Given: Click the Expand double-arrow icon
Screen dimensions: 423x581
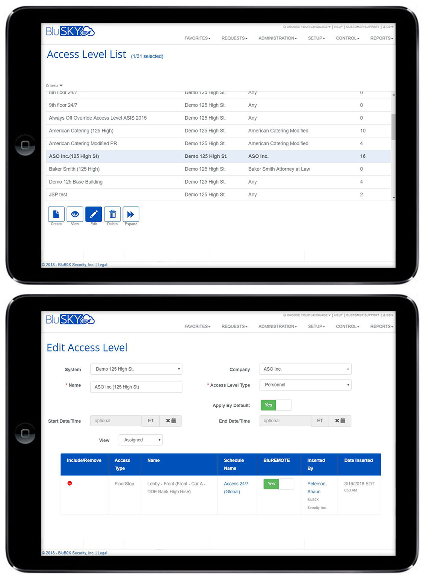Looking at the screenshot, I should pos(131,214).
